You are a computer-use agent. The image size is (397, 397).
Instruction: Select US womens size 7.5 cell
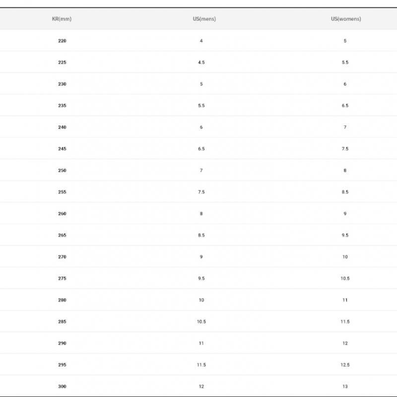tap(345, 149)
